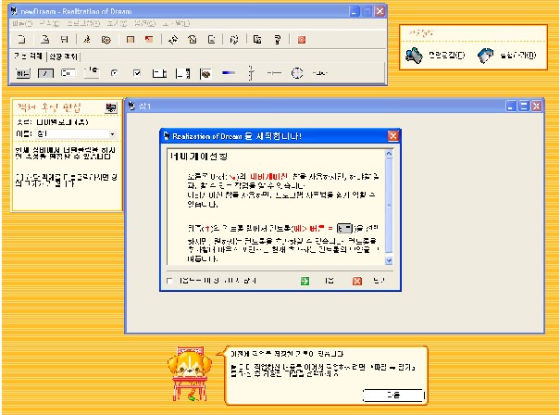Image resolution: width=560 pixels, height=415 pixels.
Task: Click the red X close button at dialog bottom
Action: tap(356, 279)
